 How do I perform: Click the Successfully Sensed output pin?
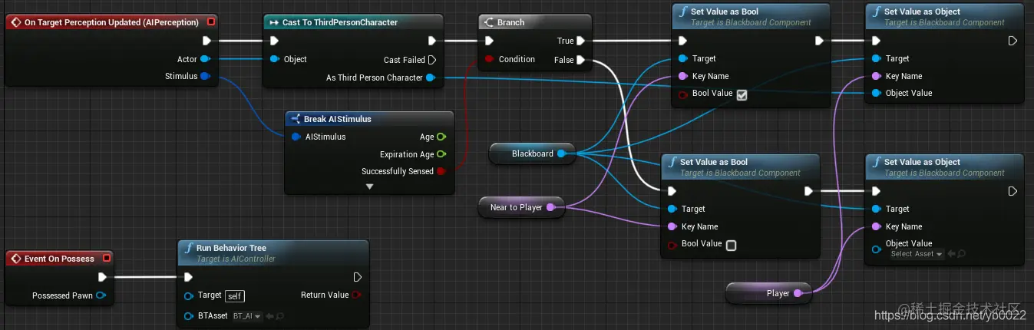click(441, 171)
